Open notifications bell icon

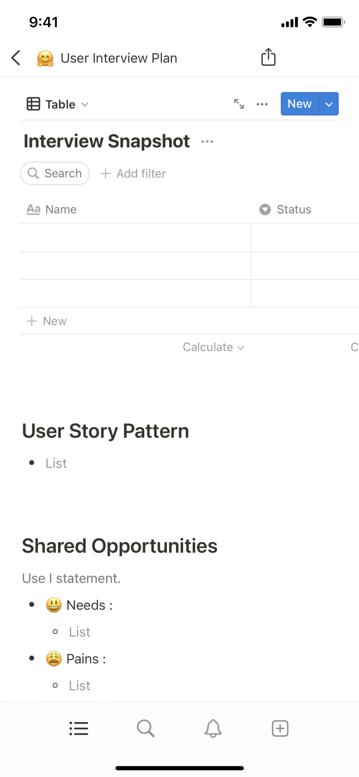[213, 729]
